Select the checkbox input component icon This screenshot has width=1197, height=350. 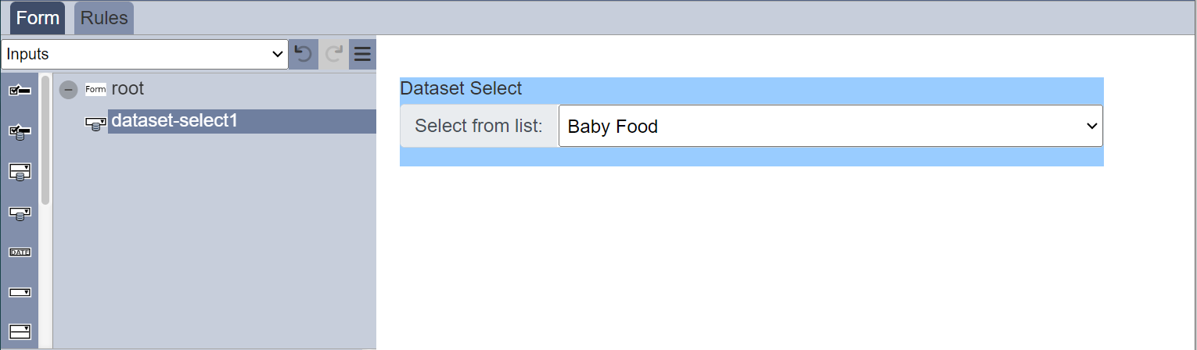(x=20, y=91)
